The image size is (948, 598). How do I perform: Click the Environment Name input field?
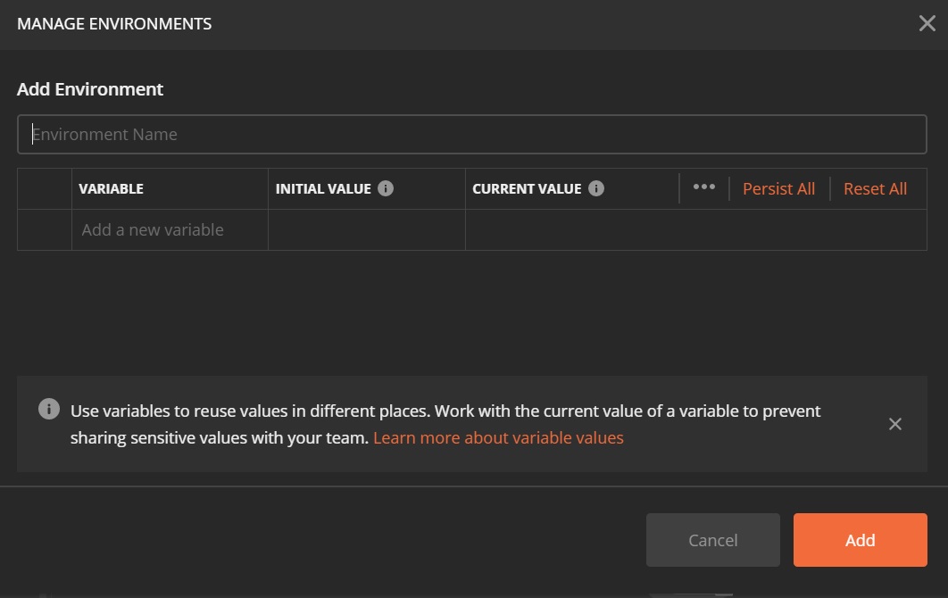(x=471, y=135)
